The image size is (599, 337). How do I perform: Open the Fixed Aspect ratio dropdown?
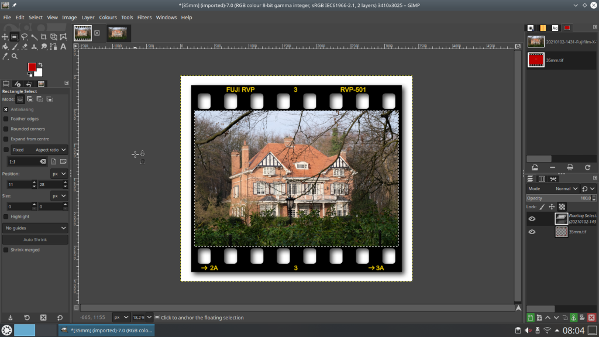pyautogui.click(x=39, y=150)
